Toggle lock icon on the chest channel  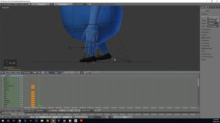pyautogui.click(x=22, y=94)
